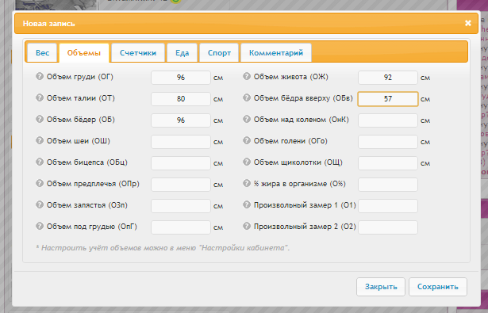The height and width of the screenshot is (313, 488).
Task: Click help icon next to % жира в организме
Action: [247, 183]
